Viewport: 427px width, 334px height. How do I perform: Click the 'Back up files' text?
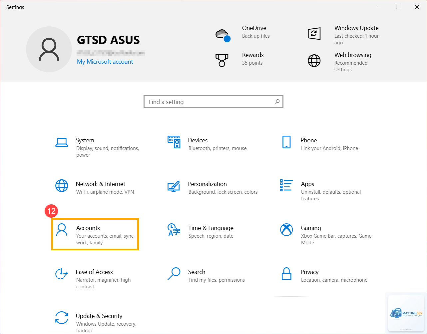(x=256, y=36)
